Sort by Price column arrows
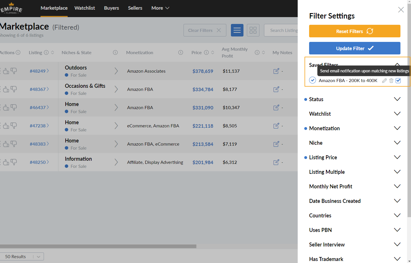This screenshot has height=263, width=411. [213, 52]
